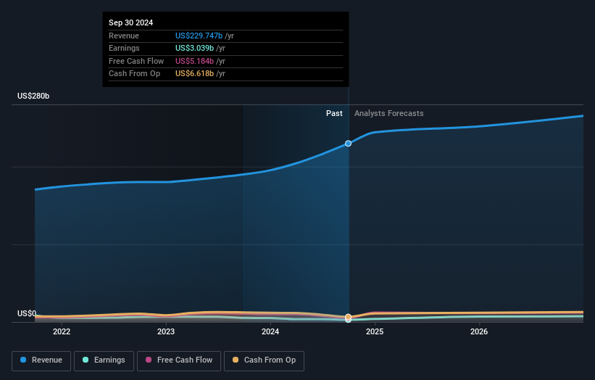Click the US$6.618b cash from op value
Image resolution: width=595 pixels, height=380 pixels.
pyautogui.click(x=195, y=74)
